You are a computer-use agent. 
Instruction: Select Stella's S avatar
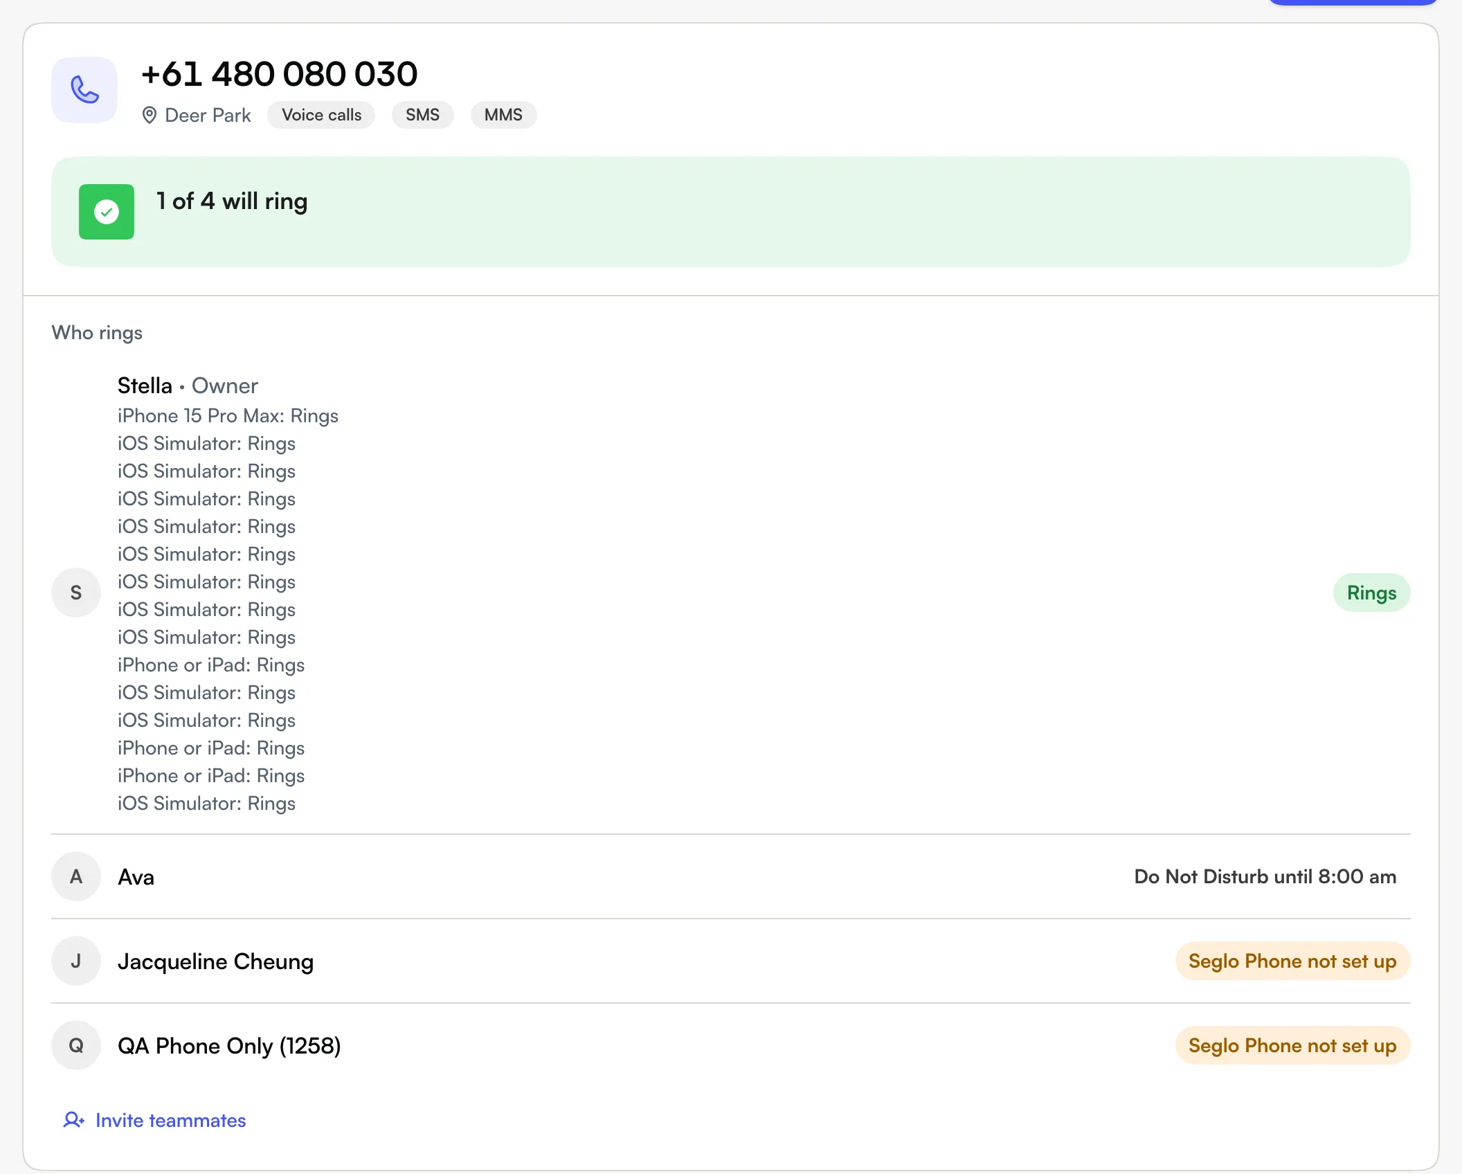coord(76,593)
